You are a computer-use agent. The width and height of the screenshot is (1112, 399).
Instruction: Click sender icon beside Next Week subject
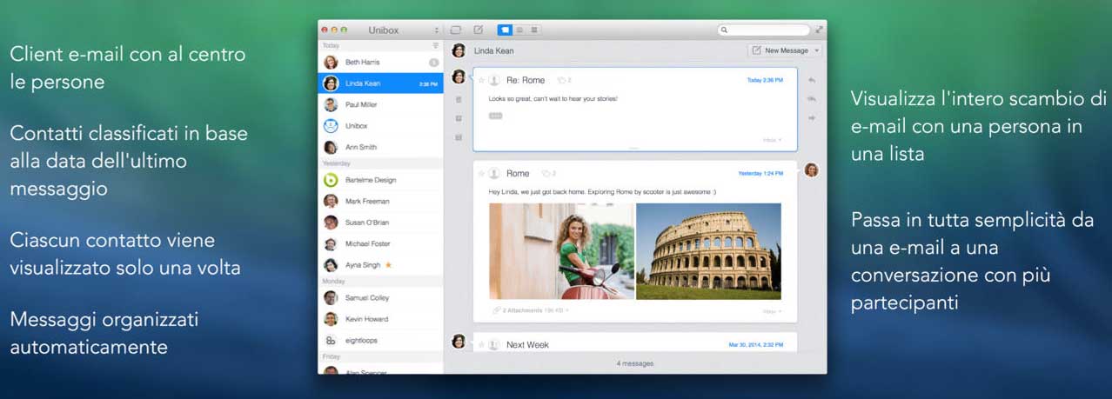pos(494,345)
